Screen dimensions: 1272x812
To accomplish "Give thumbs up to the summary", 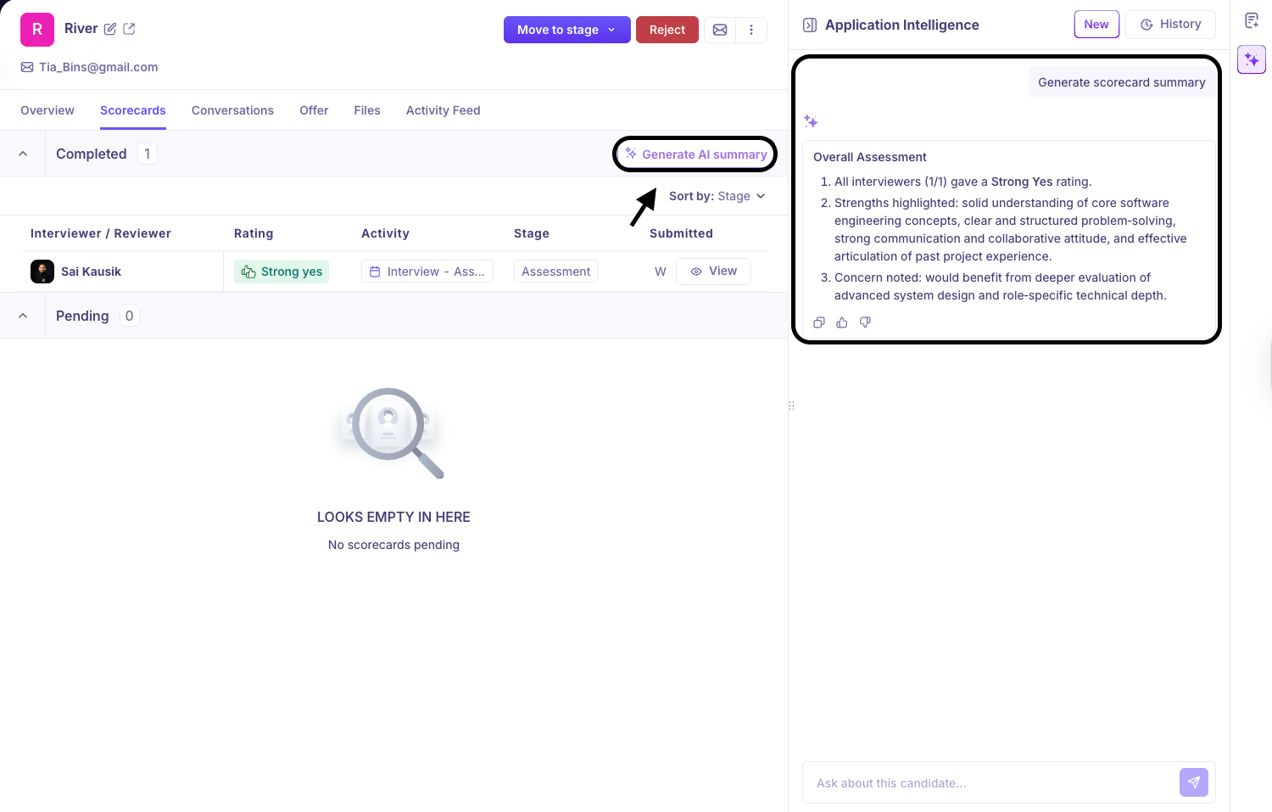I will (x=842, y=322).
